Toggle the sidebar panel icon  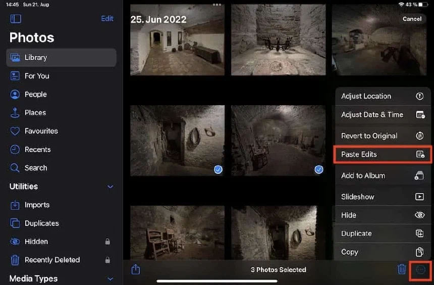coord(16,19)
